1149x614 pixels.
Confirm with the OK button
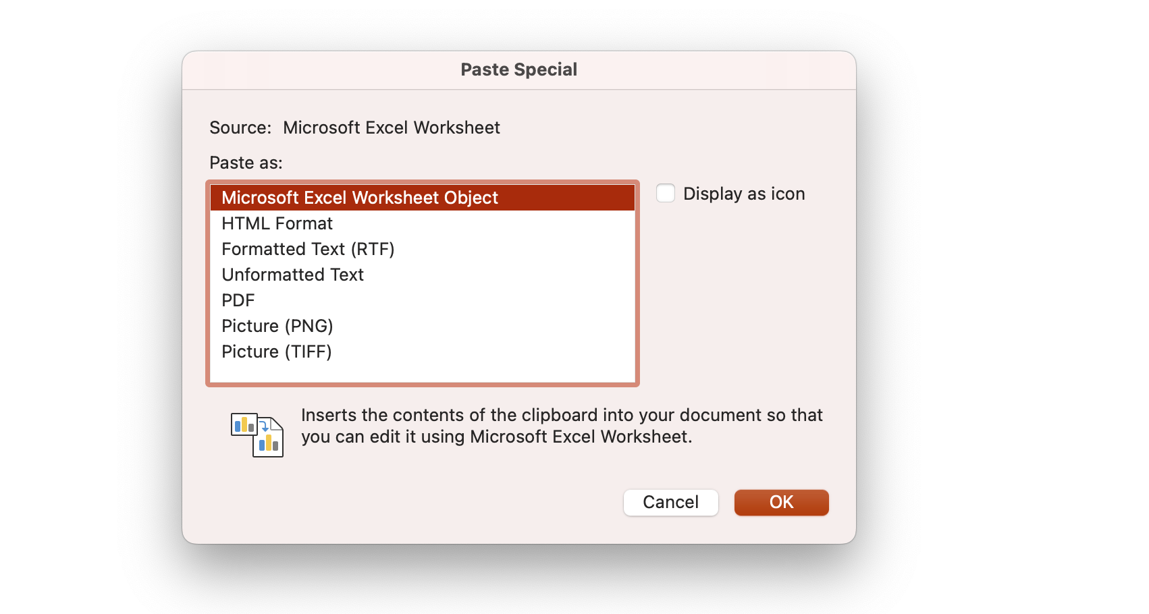click(781, 503)
